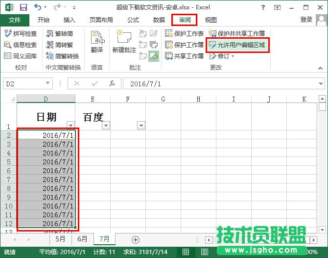Image resolution: width=328 pixels, height=258 pixels.
Task: Go to previous comment icon
Action: 143,45
